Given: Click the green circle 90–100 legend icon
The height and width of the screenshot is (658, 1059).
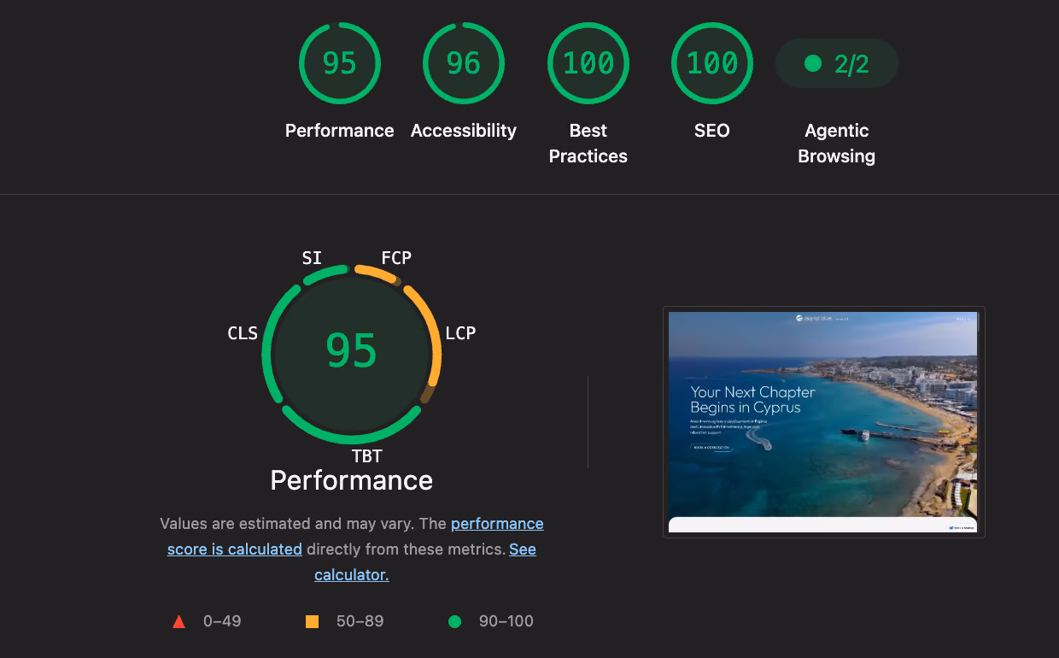Looking at the screenshot, I should pos(454,621).
